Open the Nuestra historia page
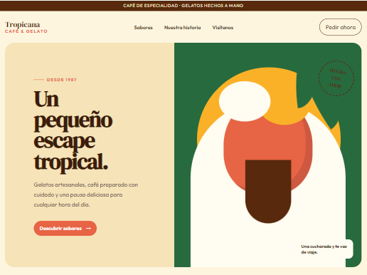 pyautogui.click(x=182, y=28)
